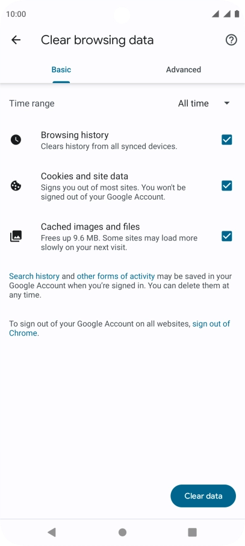The image size is (245, 546).
Task: Tap the Android home circle button
Action: (123, 532)
